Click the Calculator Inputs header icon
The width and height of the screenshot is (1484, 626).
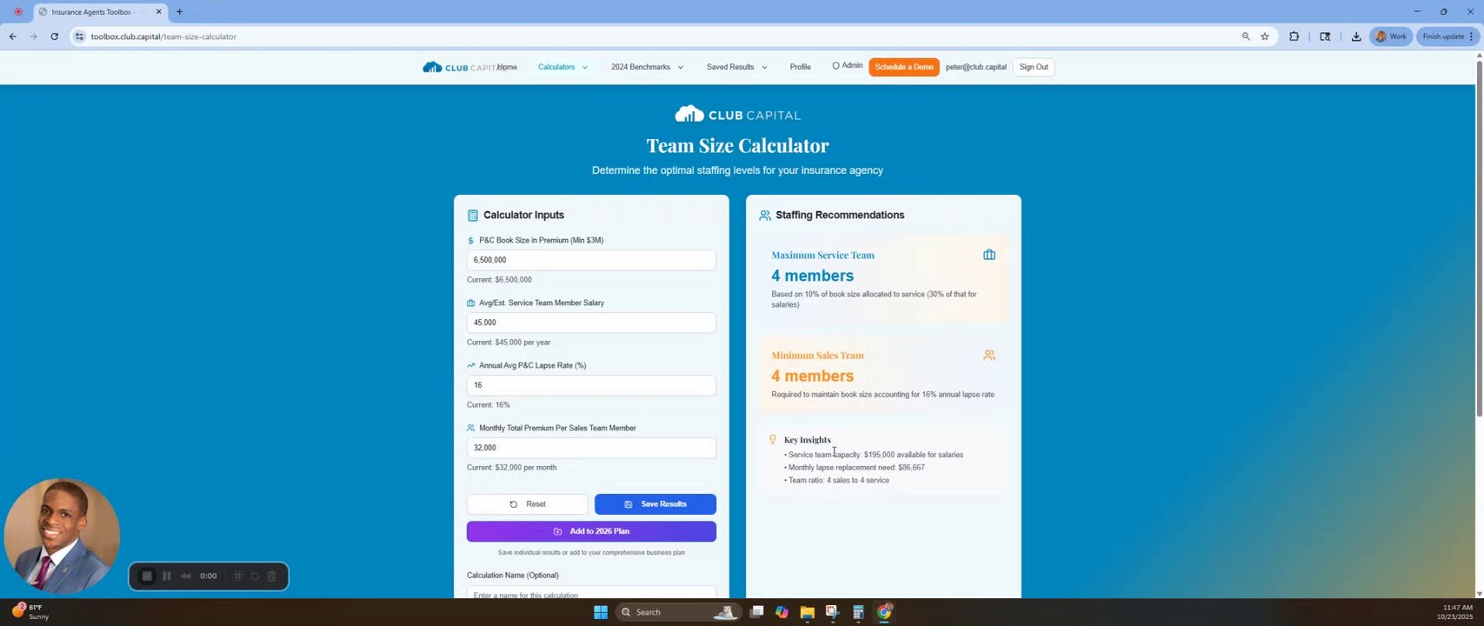pos(473,216)
